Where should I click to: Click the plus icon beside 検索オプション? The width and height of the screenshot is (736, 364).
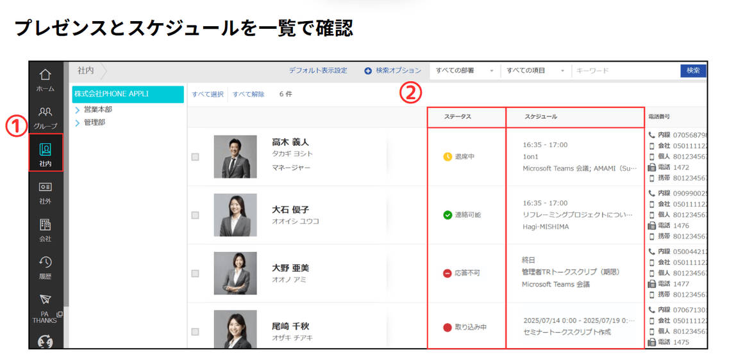(368, 71)
